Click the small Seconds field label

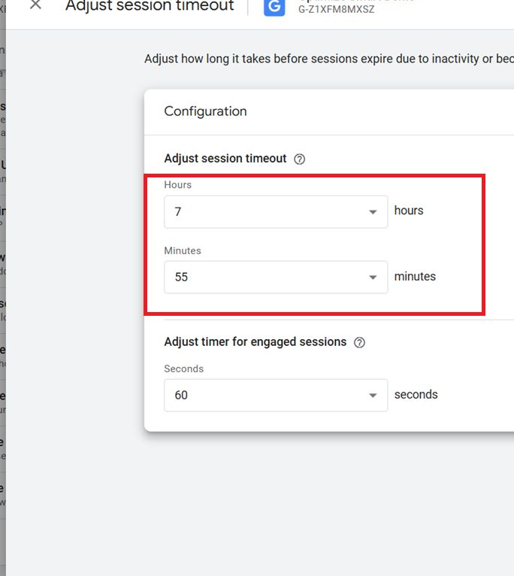[183, 369]
